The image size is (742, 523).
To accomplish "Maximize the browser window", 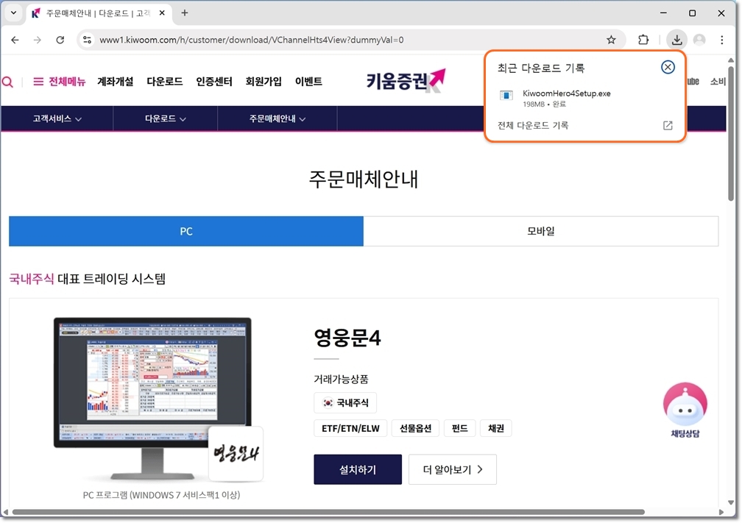I will pos(692,13).
